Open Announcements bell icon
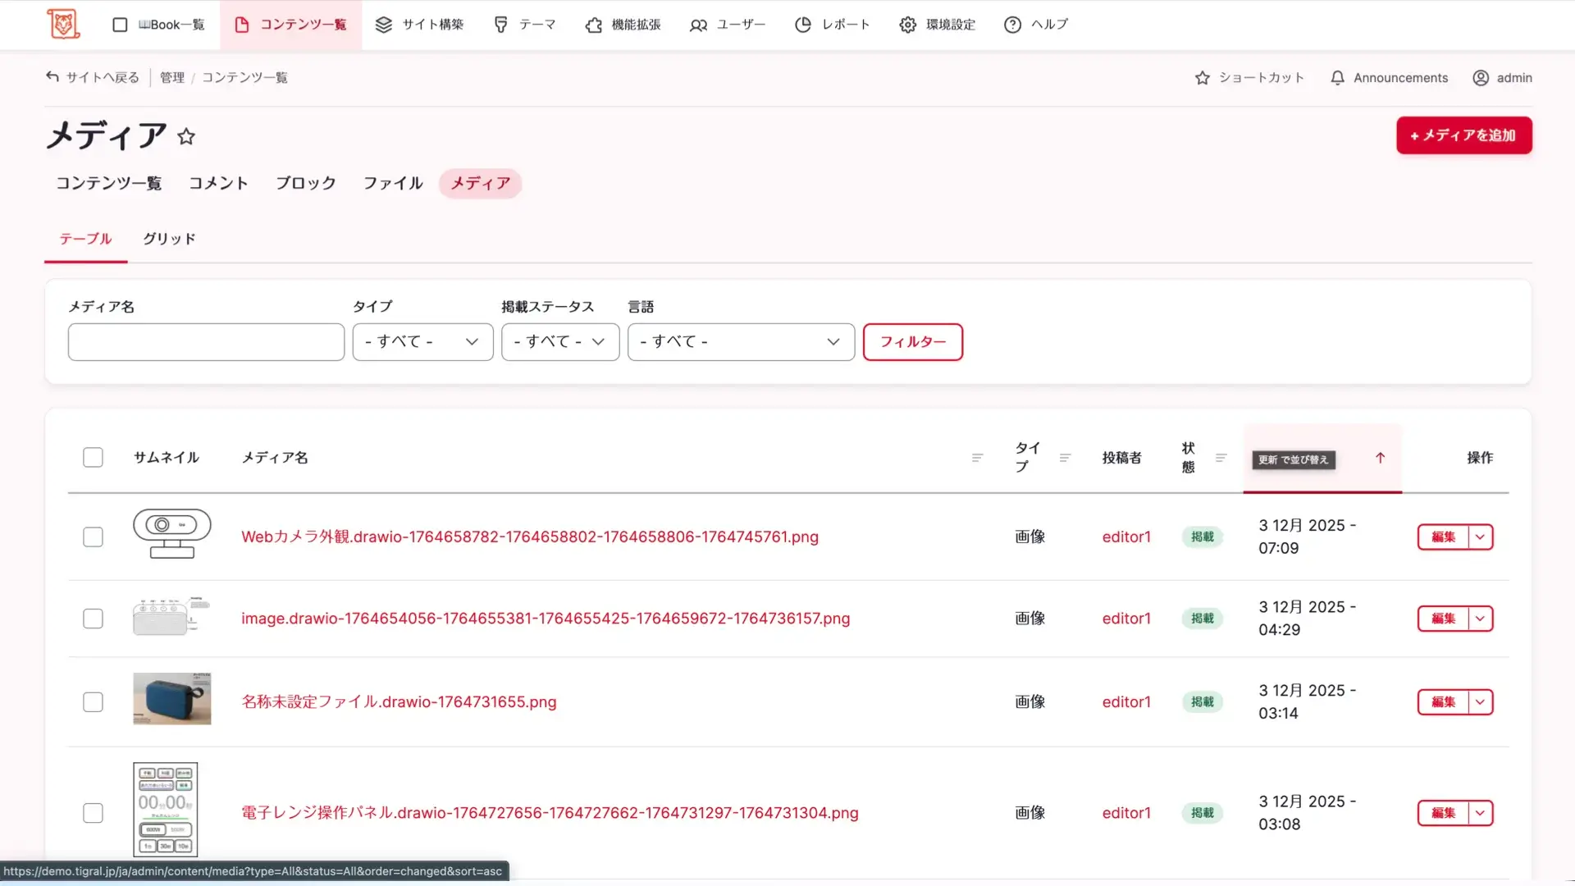Image resolution: width=1575 pixels, height=886 pixels. tap(1337, 78)
